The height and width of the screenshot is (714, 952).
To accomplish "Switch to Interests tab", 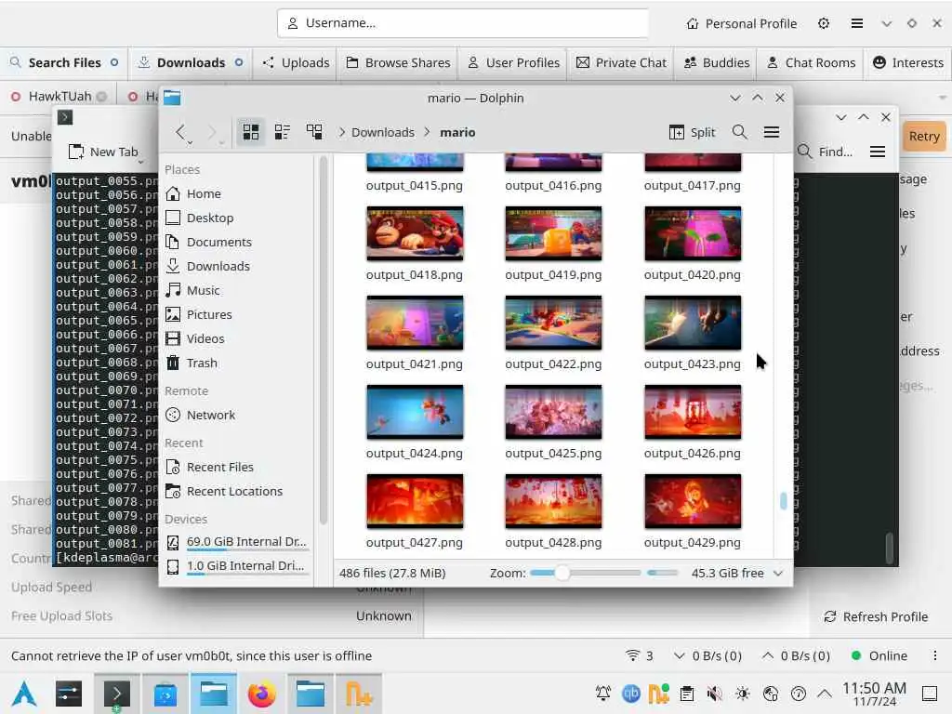I will [907, 62].
